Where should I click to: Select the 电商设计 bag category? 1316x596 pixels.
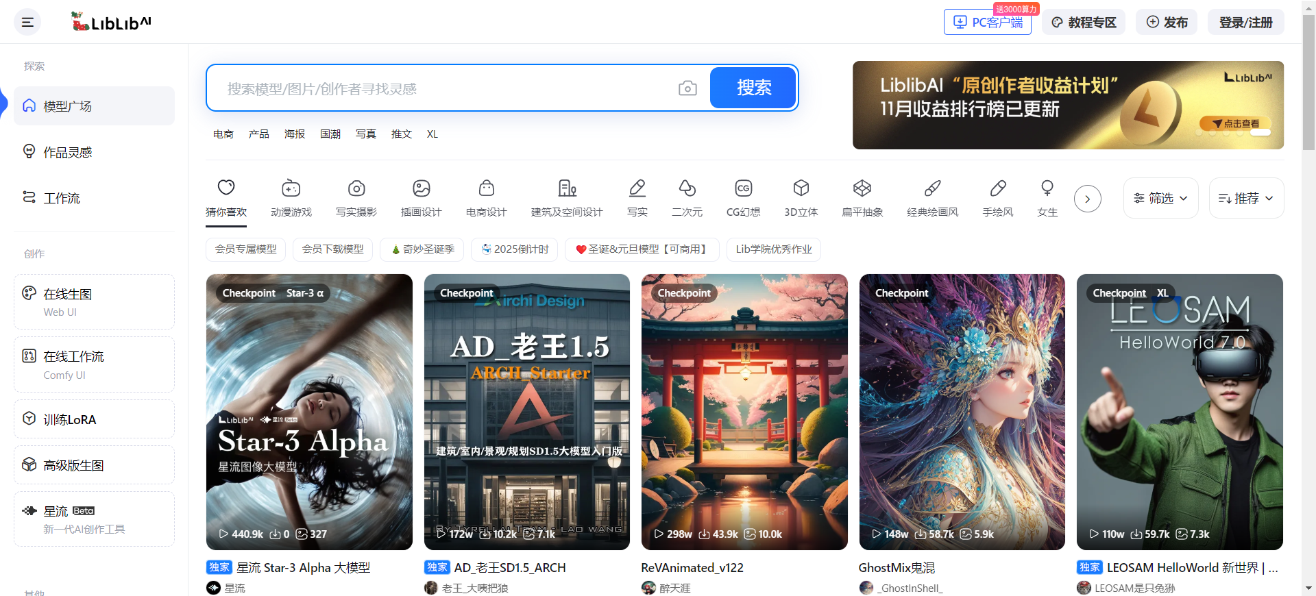(487, 198)
